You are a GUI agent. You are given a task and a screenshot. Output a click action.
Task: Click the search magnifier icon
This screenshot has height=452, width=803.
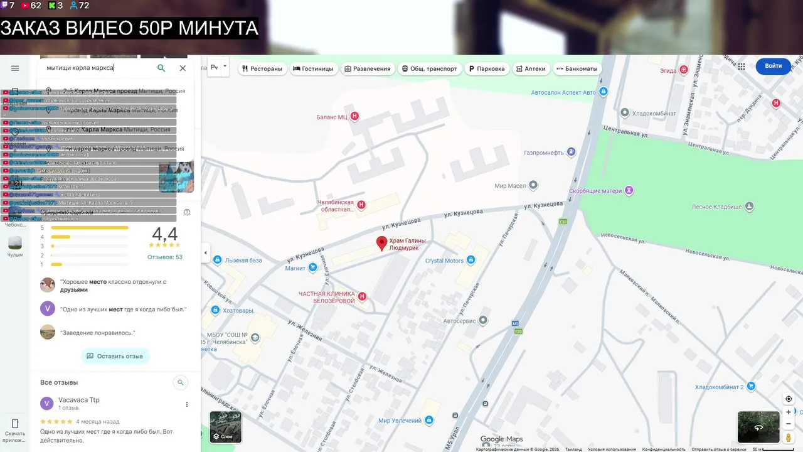161,68
